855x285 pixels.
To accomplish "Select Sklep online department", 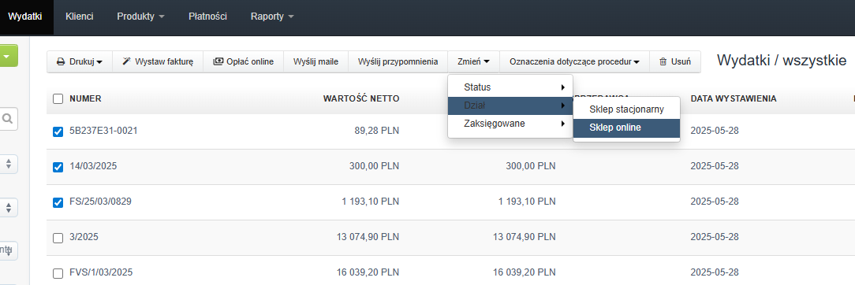I will tap(626, 128).
